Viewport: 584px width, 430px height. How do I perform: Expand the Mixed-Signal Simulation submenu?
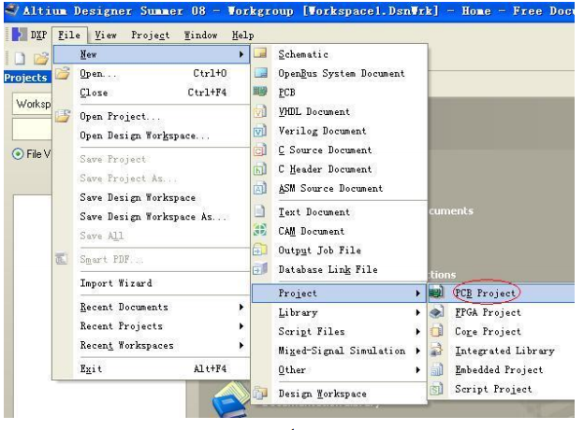418,351
